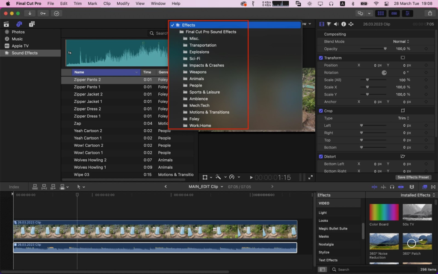Choose Stylize effects category
Image resolution: width=438 pixels, height=274 pixels.
coord(324,252)
